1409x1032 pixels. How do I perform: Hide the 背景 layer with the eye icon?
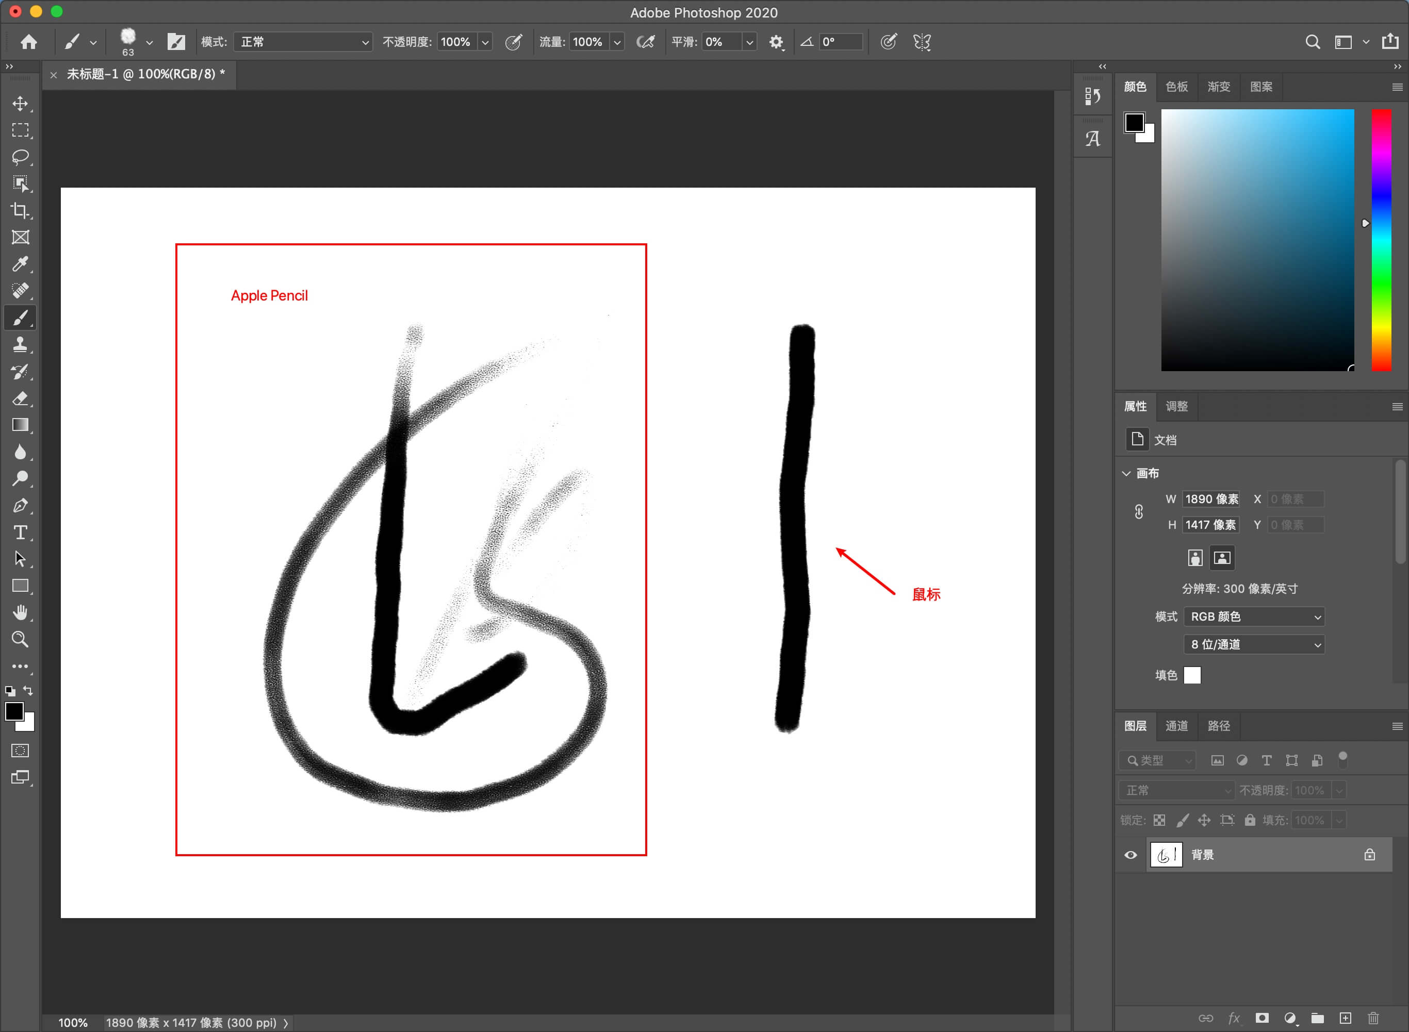pyautogui.click(x=1131, y=855)
